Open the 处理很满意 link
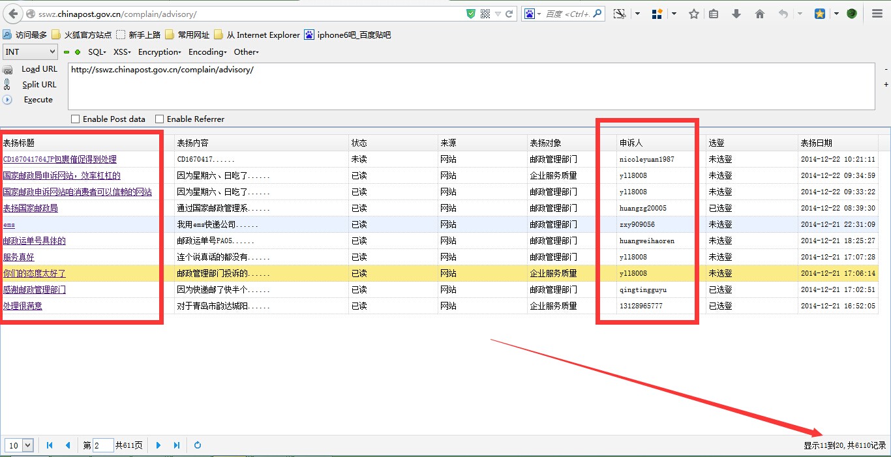The height and width of the screenshot is (457, 891). [x=22, y=306]
